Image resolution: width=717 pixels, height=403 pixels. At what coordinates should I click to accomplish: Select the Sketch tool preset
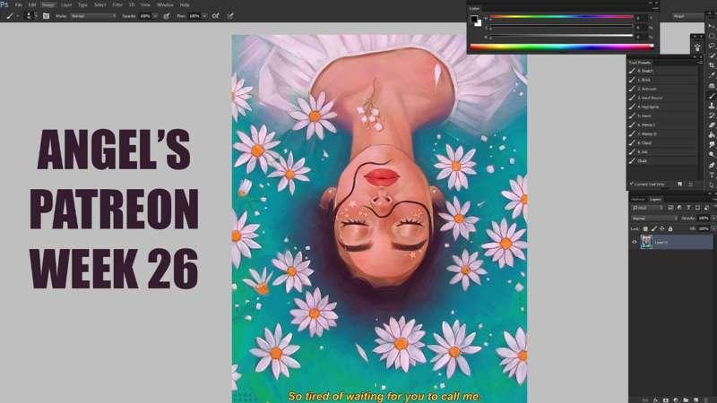point(663,71)
